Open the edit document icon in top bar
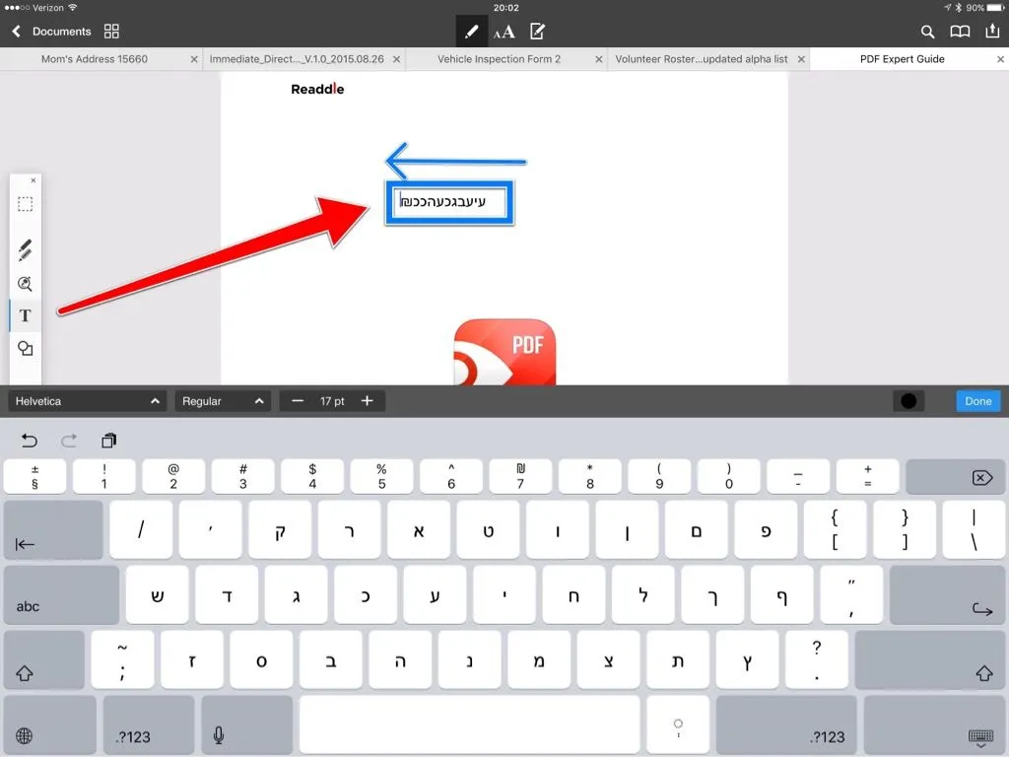Viewport: 1009px width, 757px height. (x=537, y=32)
